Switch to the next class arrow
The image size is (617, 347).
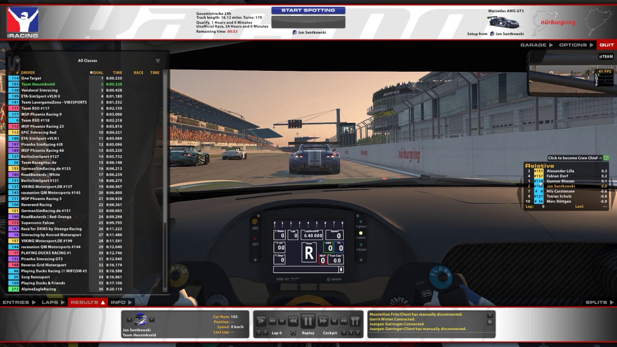(x=158, y=61)
